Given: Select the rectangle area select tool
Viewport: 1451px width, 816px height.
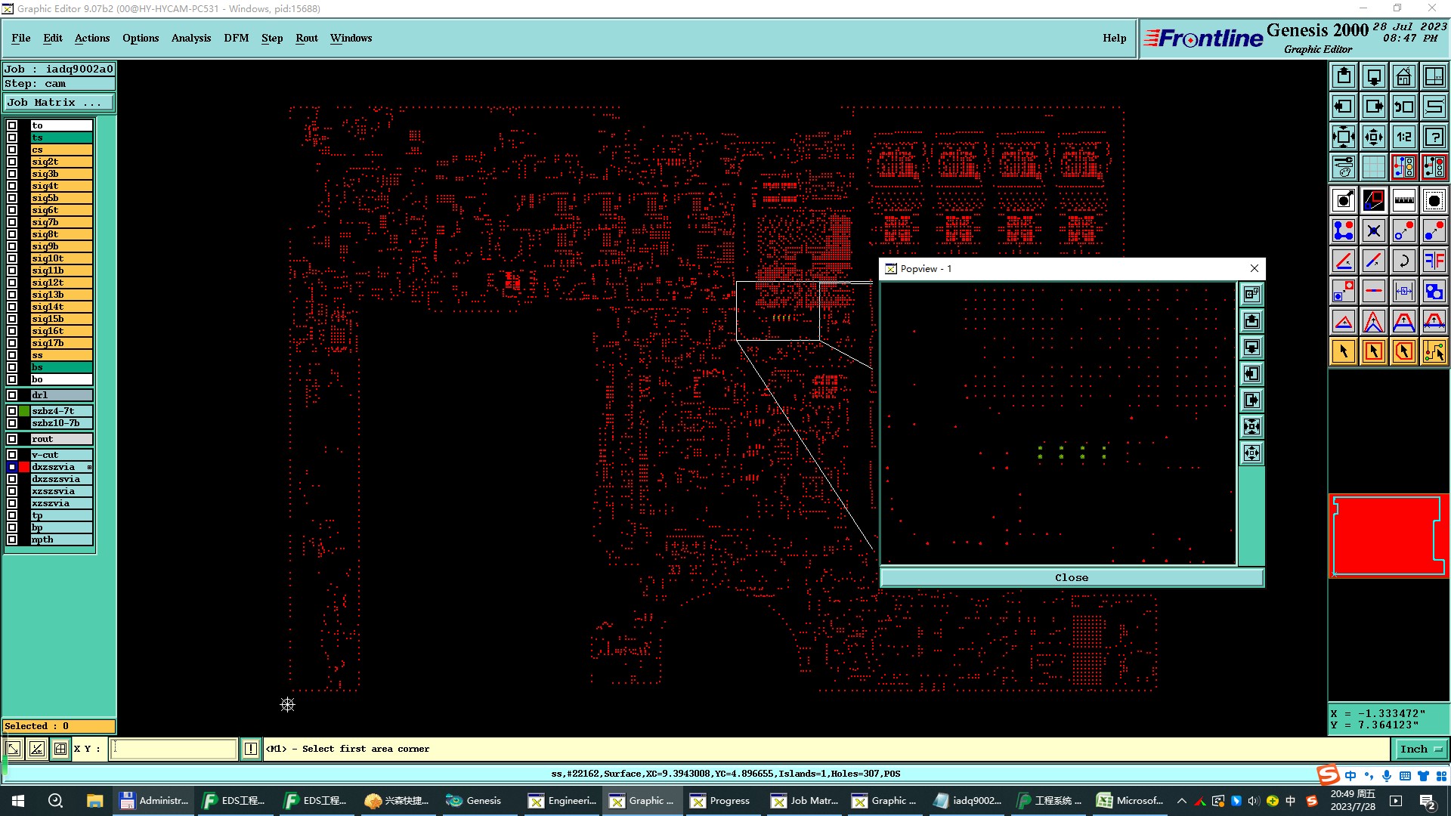Looking at the screenshot, I should click(1373, 351).
